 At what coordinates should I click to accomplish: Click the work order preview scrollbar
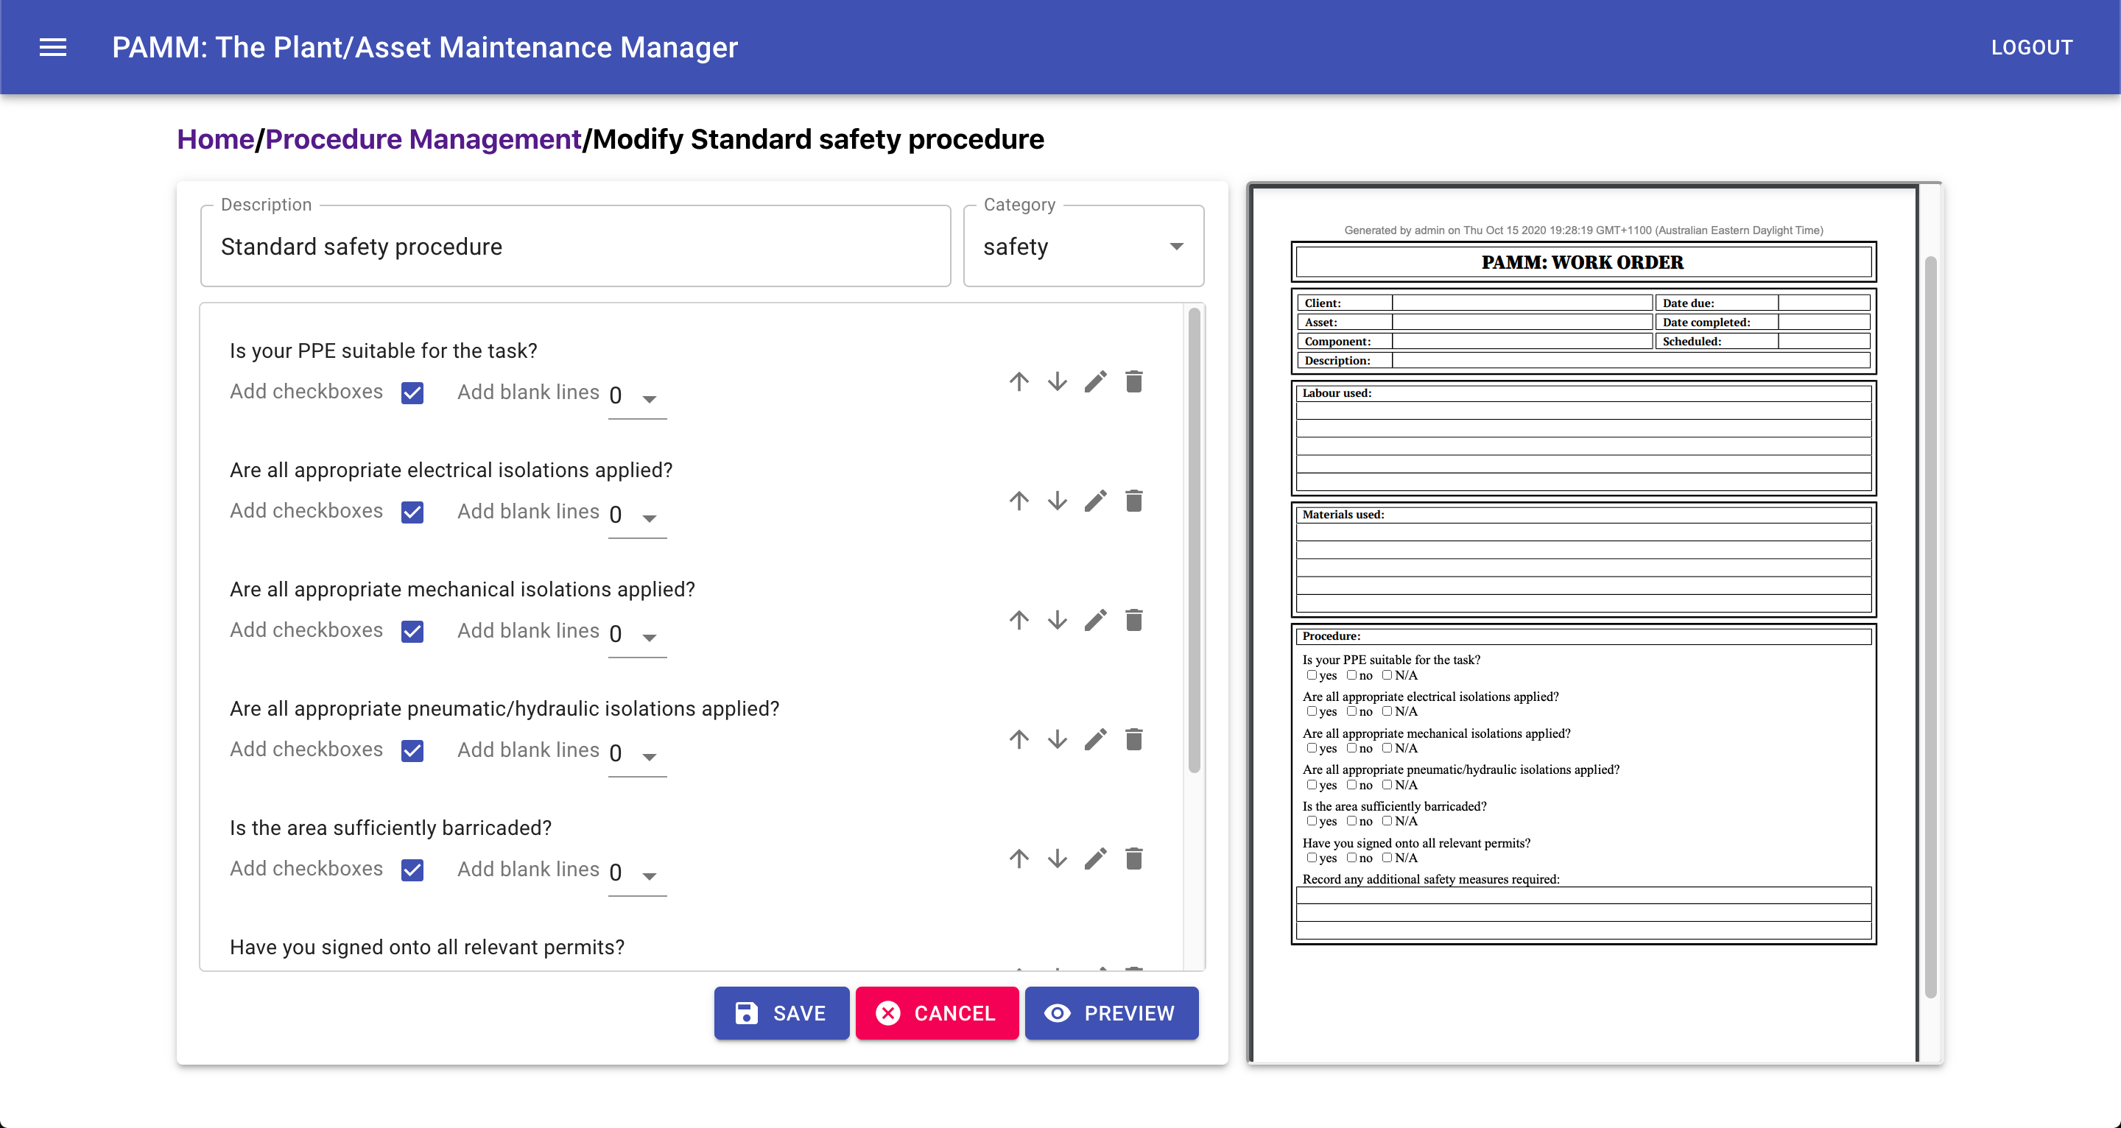coord(1930,627)
